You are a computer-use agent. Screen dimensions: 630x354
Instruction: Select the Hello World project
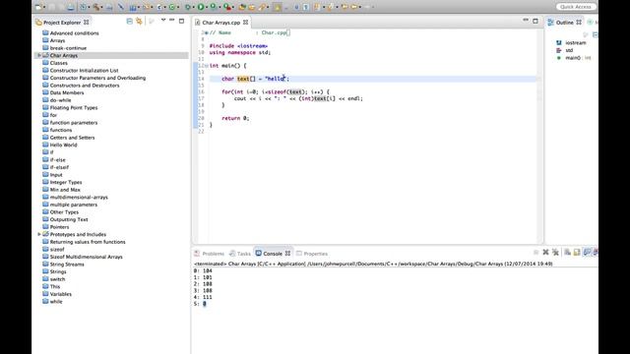[63, 145]
